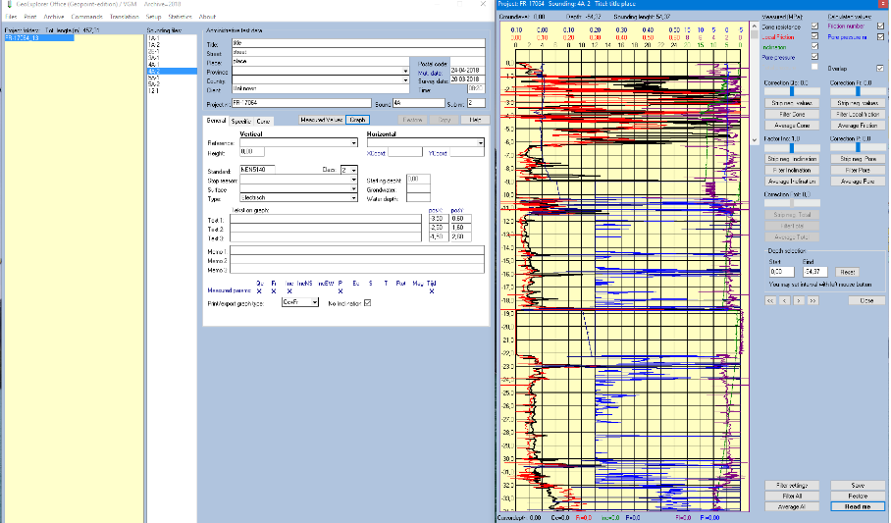891x523 pixels.
Task: Select project folder FR-17064_13
Action: click(39, 38)
